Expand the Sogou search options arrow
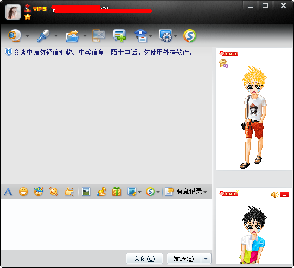The height and width of the screenshot is (268, 294). coord(158,192)
